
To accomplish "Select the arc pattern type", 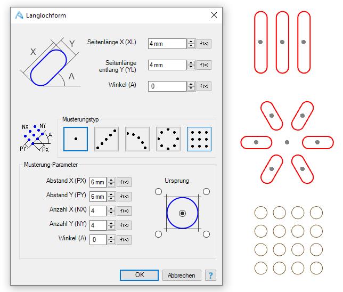I will pos(137,139).
